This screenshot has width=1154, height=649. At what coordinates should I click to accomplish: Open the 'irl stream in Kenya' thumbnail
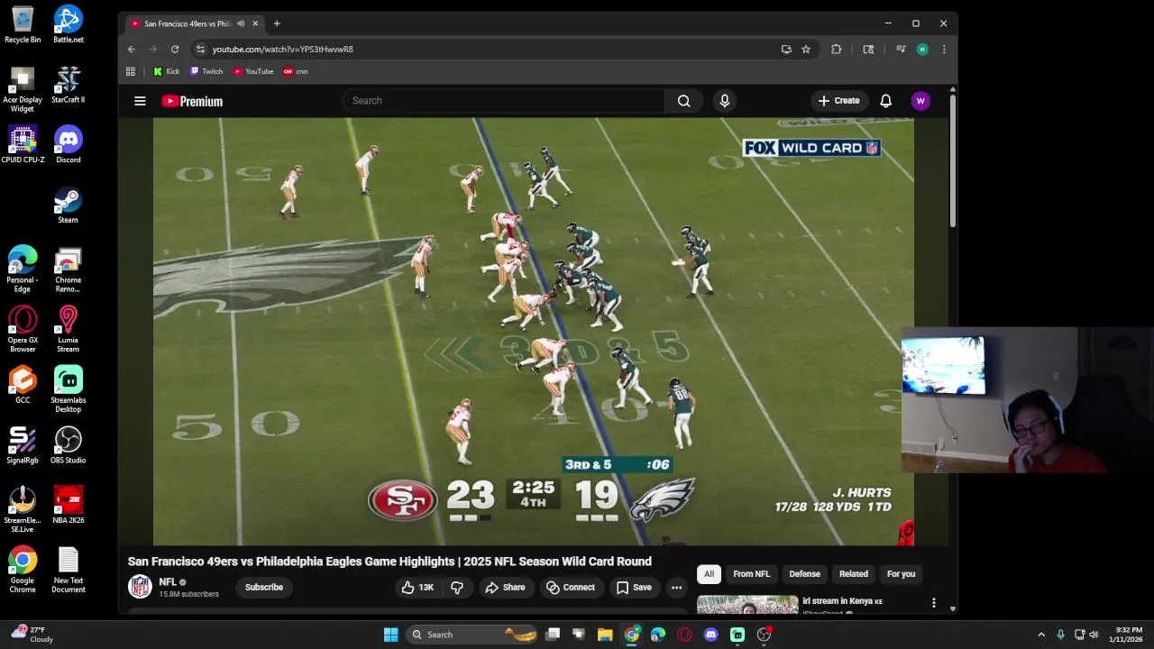[x=747, y=604]
